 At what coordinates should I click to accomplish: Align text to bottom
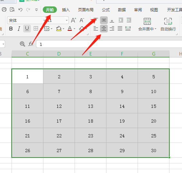(112, 21)
